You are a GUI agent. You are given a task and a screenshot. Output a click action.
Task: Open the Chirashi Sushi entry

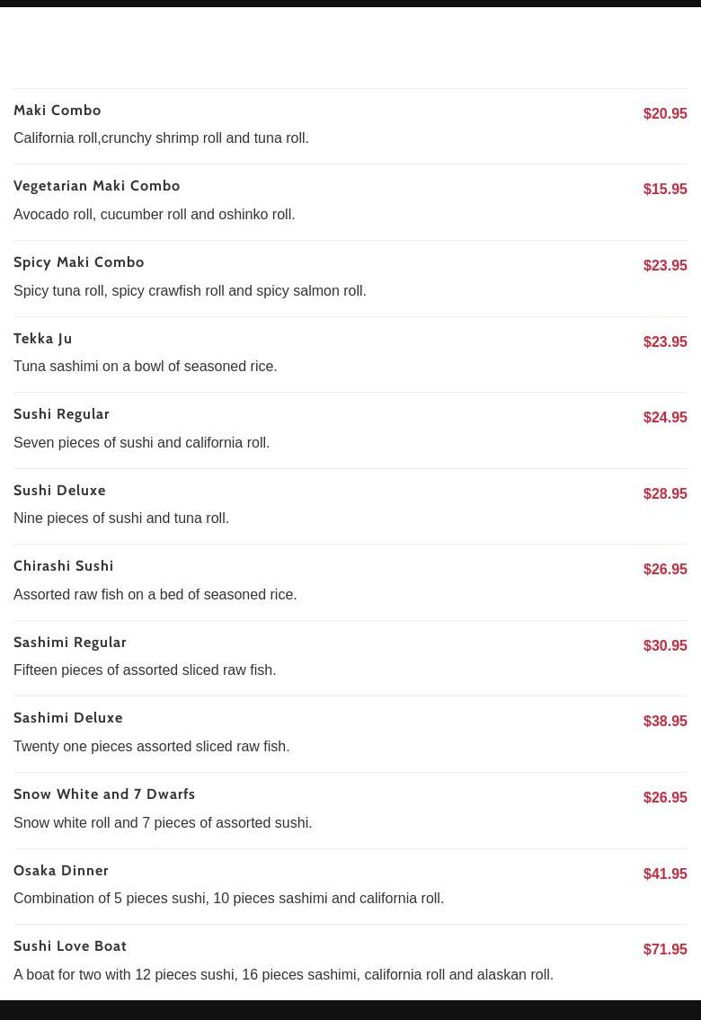64,566
